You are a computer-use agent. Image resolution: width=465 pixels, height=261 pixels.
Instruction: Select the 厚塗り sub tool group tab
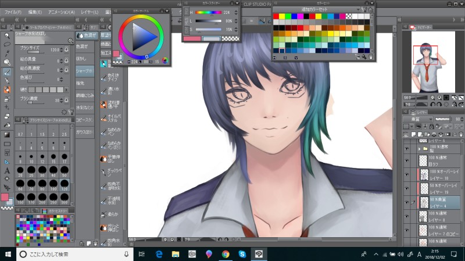coord(106,35)
